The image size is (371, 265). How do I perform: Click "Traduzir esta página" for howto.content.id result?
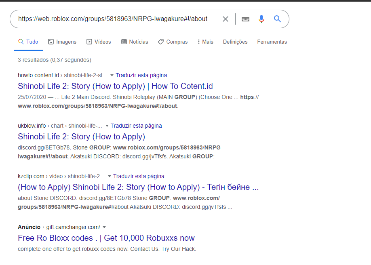[141, 75]
